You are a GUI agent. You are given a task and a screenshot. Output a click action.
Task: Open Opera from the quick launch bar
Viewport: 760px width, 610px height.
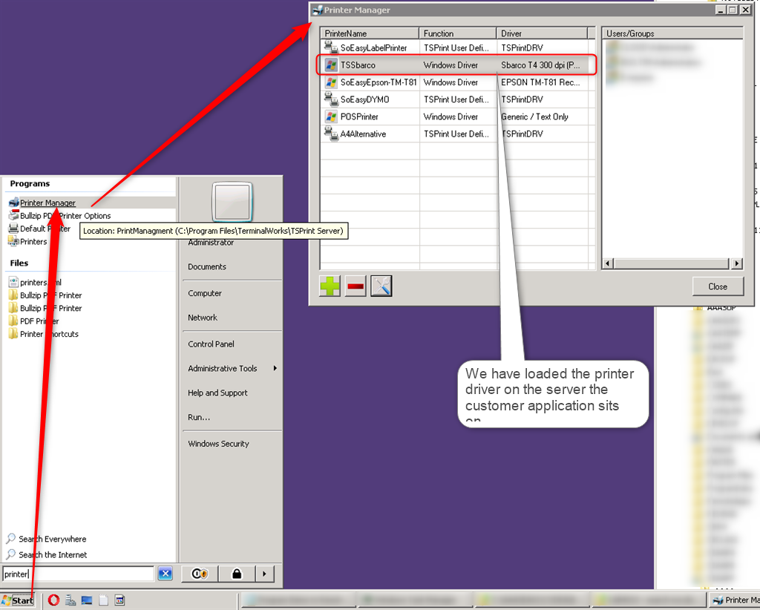pos(53,600)
